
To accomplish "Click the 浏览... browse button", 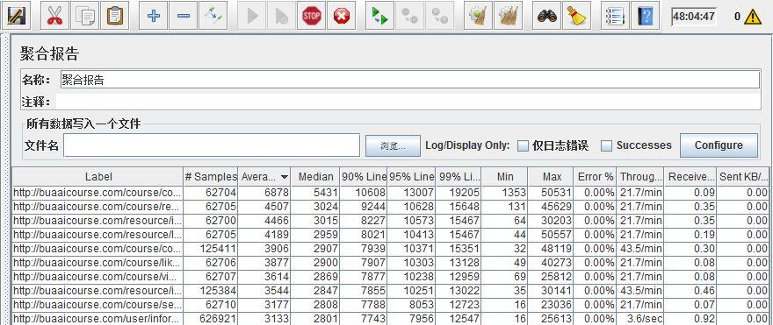I will point(393,146).
